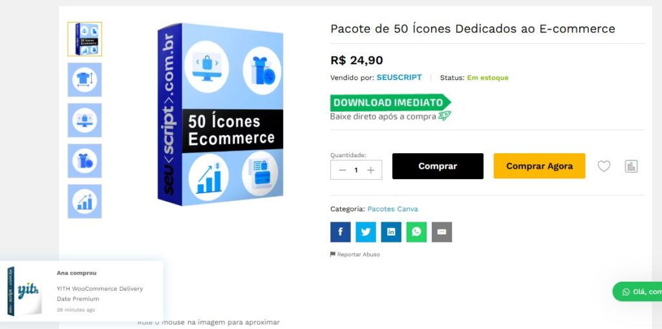Open the WhatsApp chat bubble Olá
The height and width of the screenshot is (329, 662).
pyautogui.click(x=637, y=292)
